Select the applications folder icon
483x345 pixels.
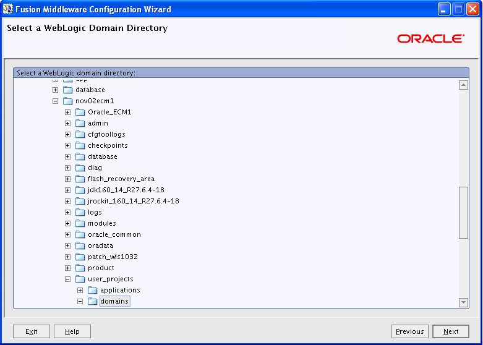tap(92, 290)
